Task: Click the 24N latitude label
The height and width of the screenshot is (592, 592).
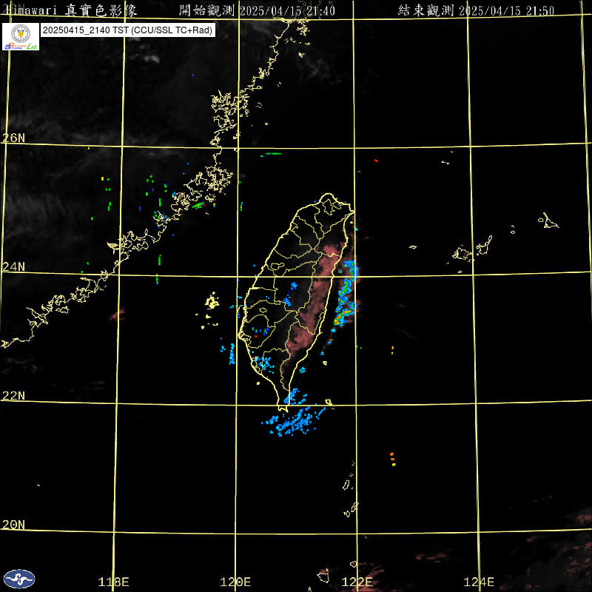Action: [x=13, y=266]
